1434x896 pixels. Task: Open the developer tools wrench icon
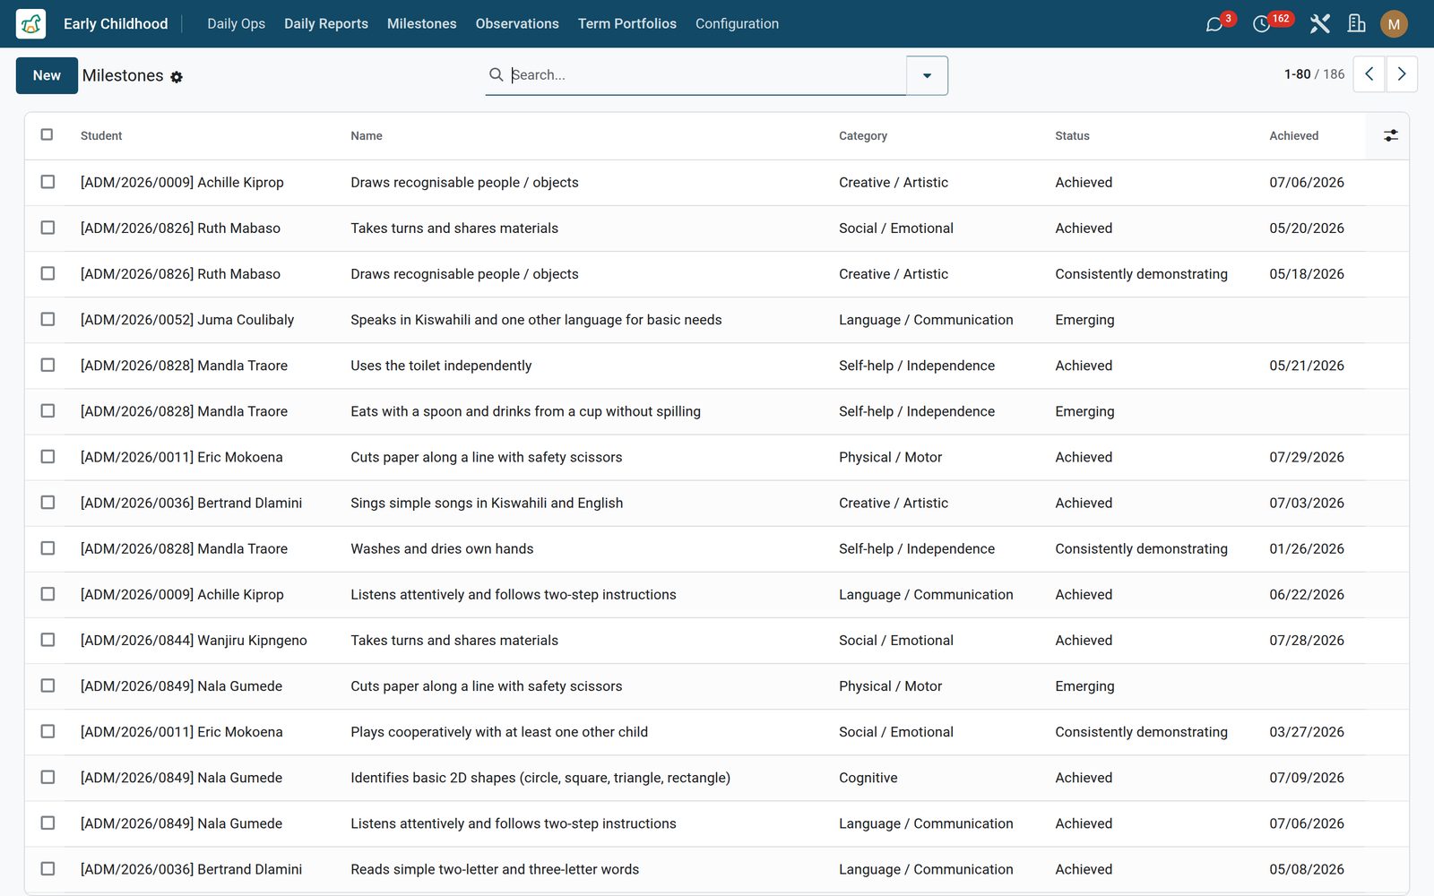click(1319, 24)
